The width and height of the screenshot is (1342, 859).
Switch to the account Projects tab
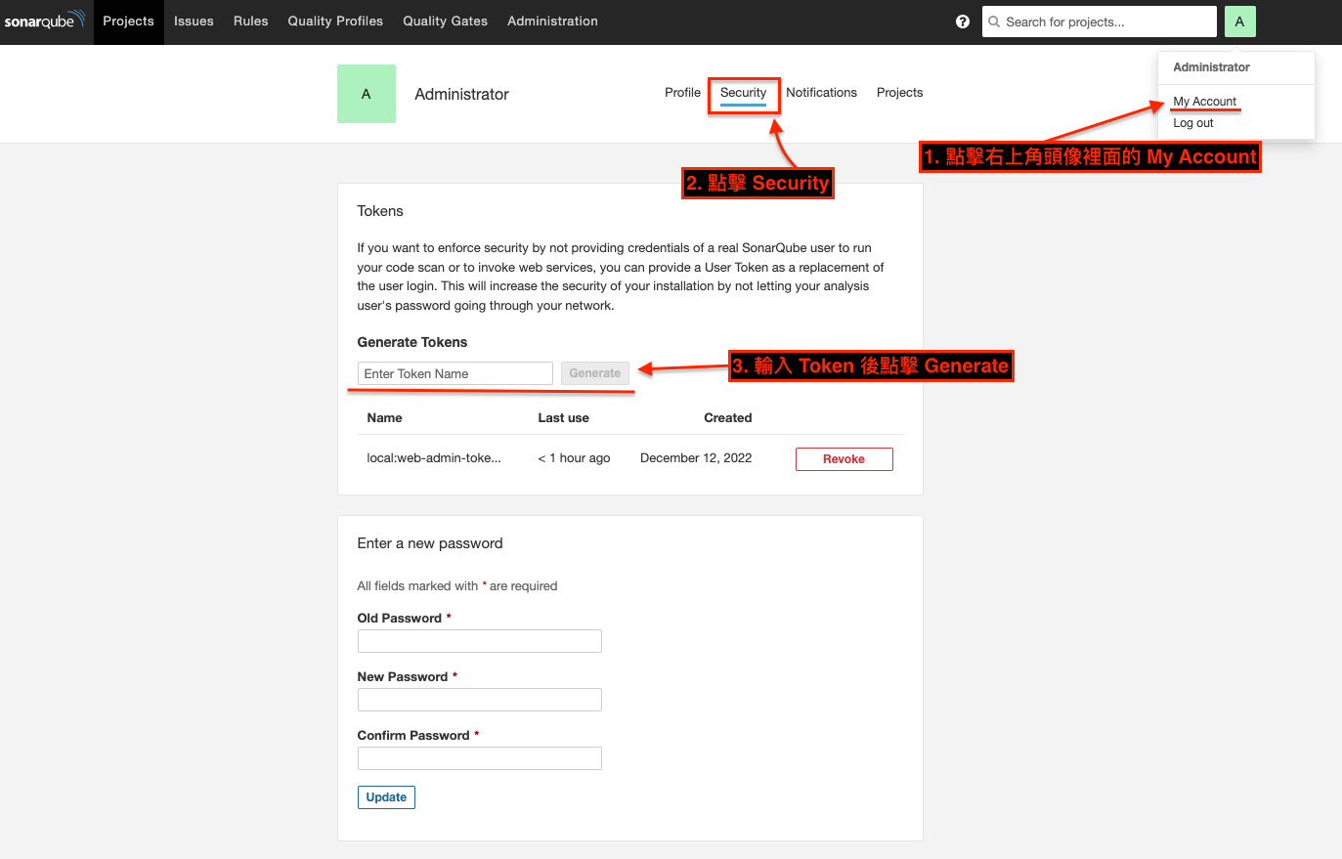(x=899, y=92)
